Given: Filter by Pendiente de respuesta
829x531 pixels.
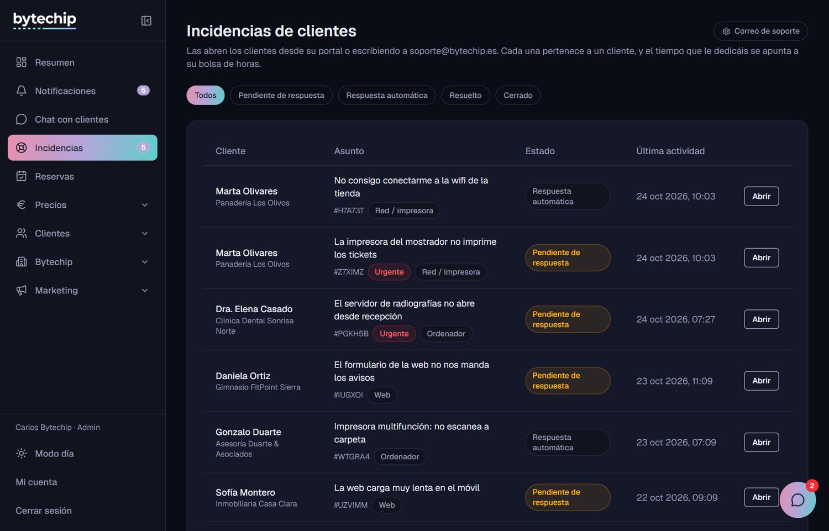Looking at the screenshot, I should [281, 95].
